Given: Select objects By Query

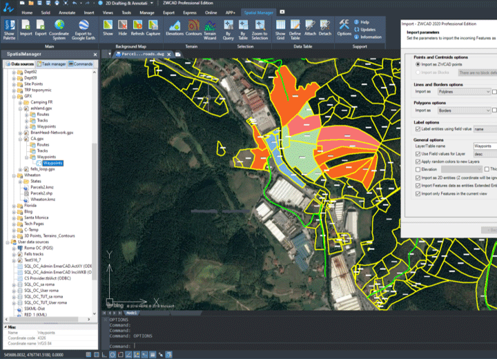Looking at the screenshot, I should tap(228, 30).
